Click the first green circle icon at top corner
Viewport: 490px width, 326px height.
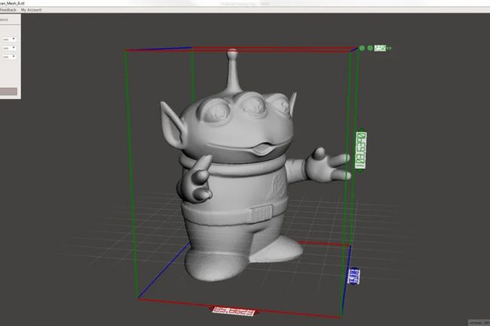pyautogui.click(x=362, y=48)
